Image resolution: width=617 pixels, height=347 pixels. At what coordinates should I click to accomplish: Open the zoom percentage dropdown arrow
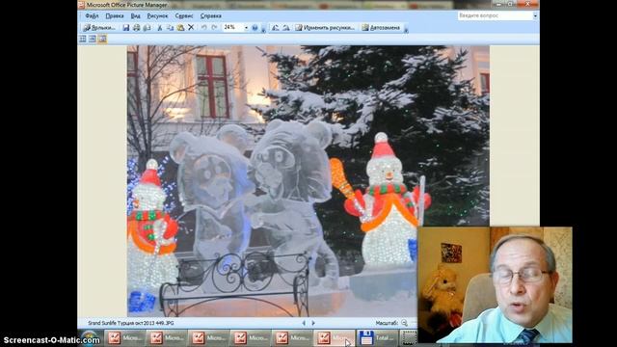[247, 28]
